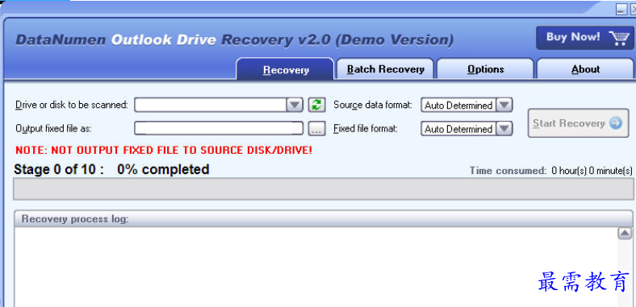Minimize the DataNumen window
636x307 pixels.
pos(621,10)
